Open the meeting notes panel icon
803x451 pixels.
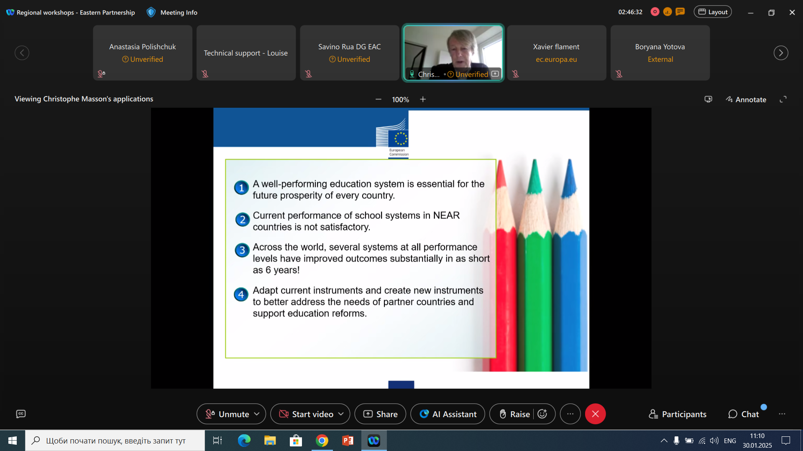click(680, 12)
